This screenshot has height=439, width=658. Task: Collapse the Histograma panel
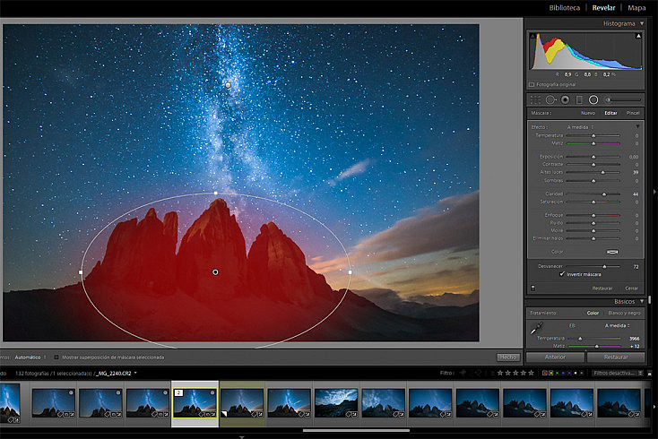pos(642,23)
